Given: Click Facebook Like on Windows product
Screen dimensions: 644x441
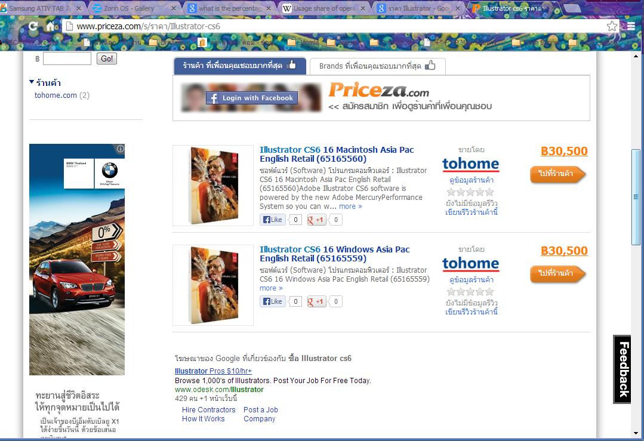Looking at the screenshot, I should coord(273,301).
